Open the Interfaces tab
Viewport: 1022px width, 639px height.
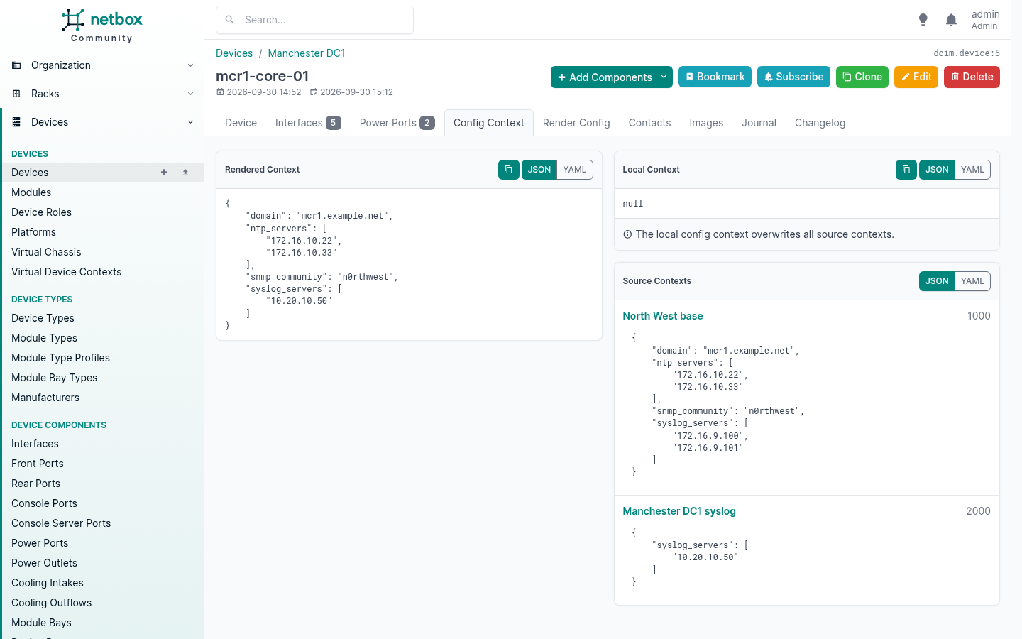coord(308,123)
